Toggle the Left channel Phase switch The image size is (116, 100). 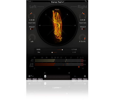pos(31,29)
